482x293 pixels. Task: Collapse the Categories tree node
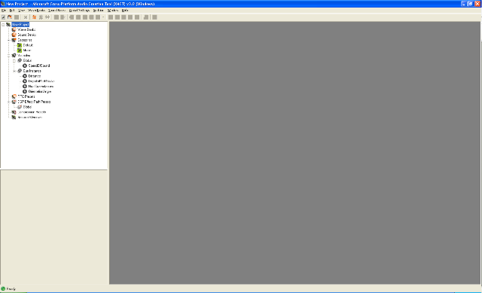9,40
